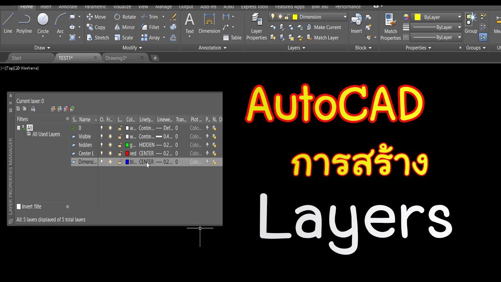Viewport: 501px width, 282px height.
Task: Switch to the Annotate ribbon tab
Action: click(68, 7)
